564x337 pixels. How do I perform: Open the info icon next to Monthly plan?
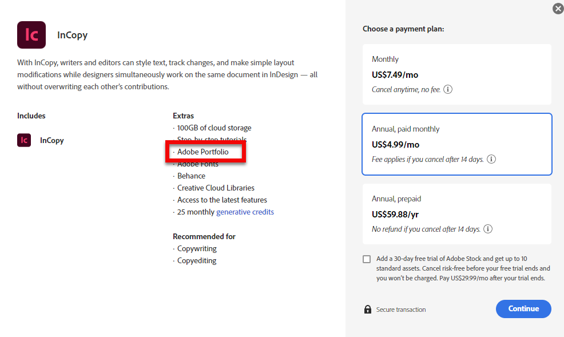tap(447, 89)
